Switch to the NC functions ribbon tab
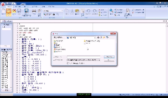 pyautogui.click(x=18, y=7)
